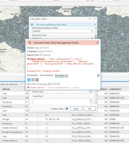Click the Tunbridge Wells label on the map
The width and height of the screenshot is (129, 143).
[x=66, y=10]
